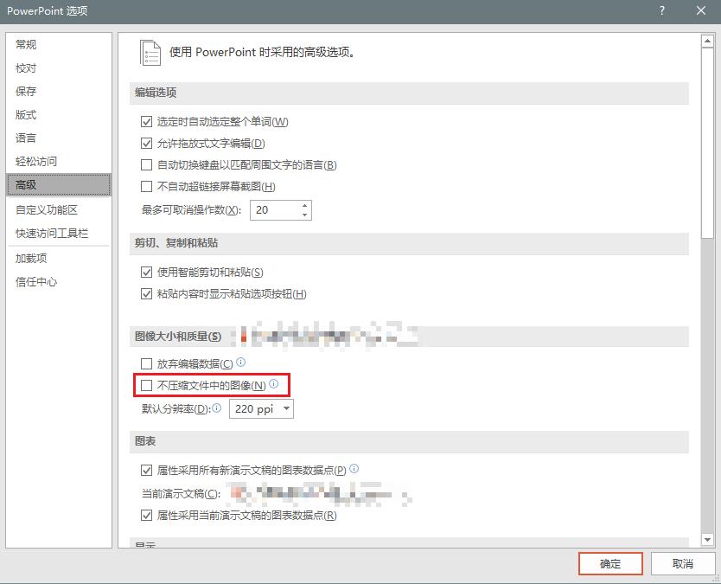Enable 自动切换键盘以匹配周围文字的语言
721x584 pixels.
pyautogui.click(x=146, y=164)
